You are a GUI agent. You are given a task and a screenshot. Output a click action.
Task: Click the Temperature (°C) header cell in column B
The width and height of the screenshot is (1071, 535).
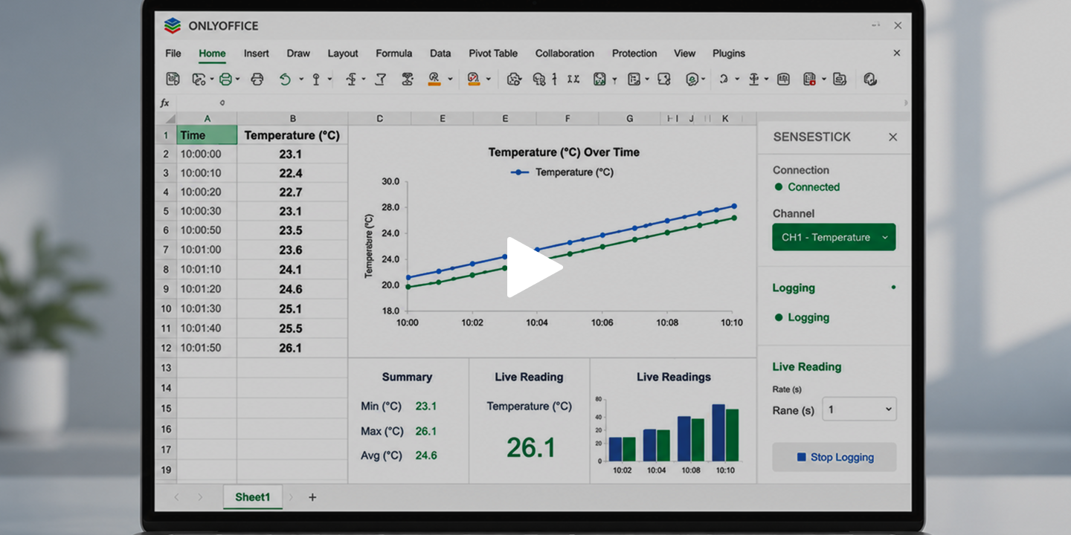coord(293,135)
